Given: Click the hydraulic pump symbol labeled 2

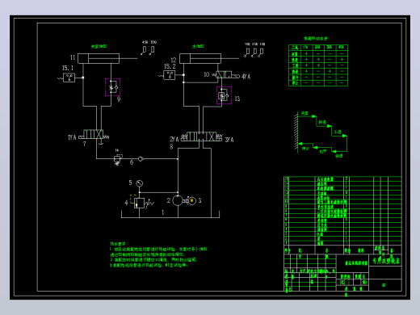Looking at the screenshot, I should click(x=178, y=200).
